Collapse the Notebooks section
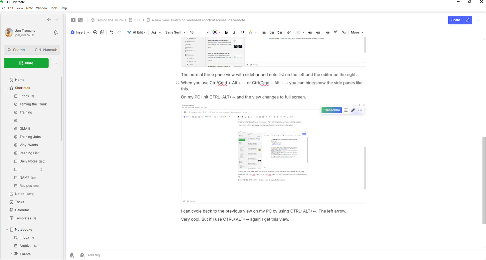This screenshot has width=486, height=260. [x=7, y=230]
